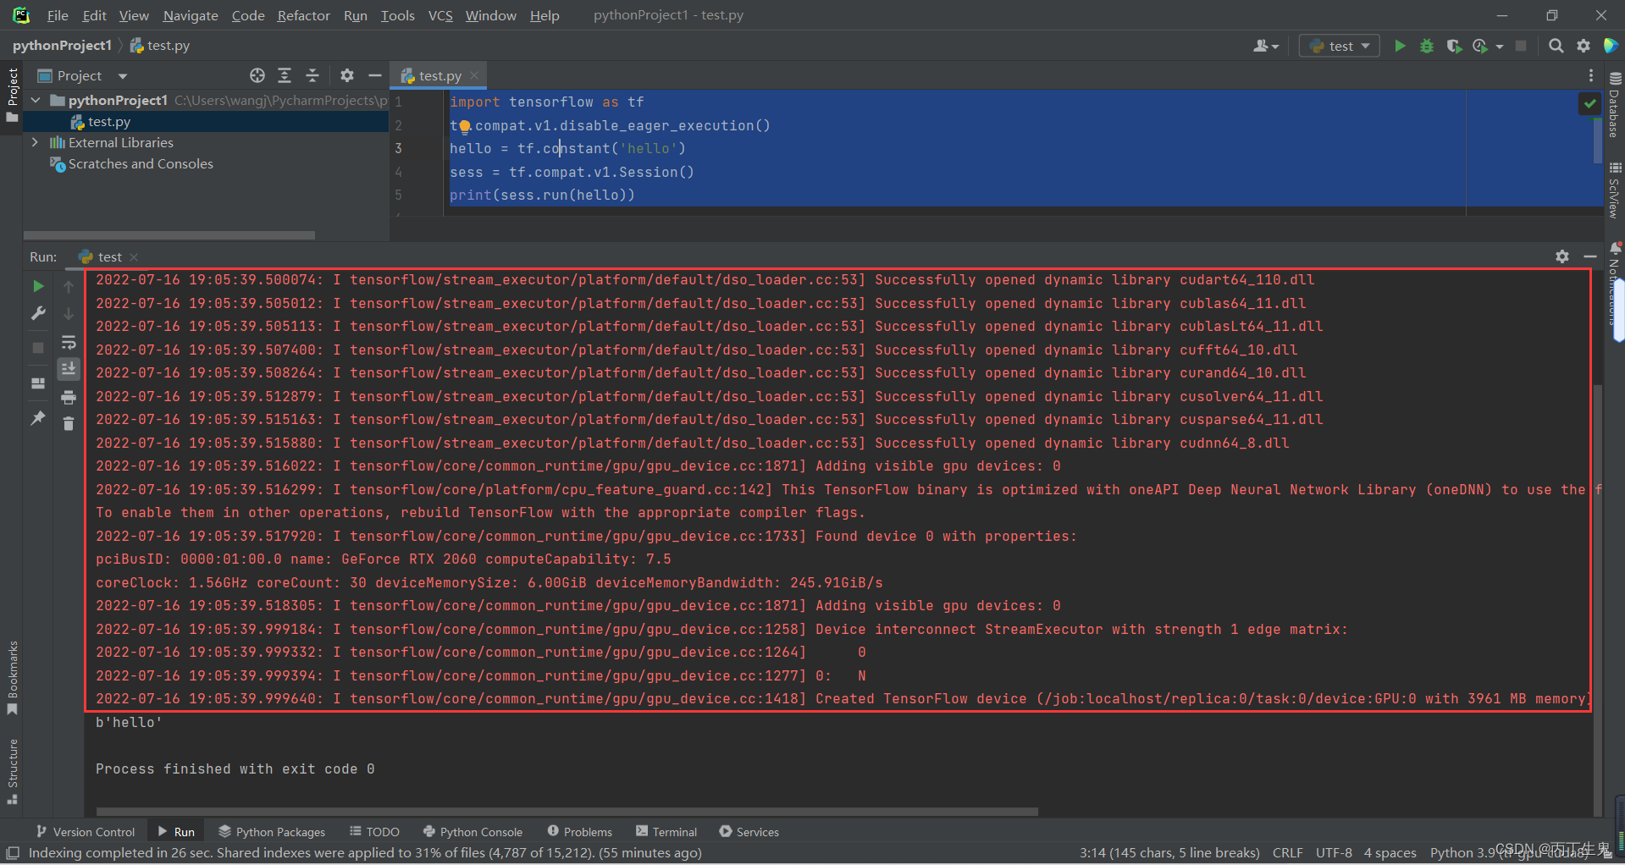Open IDE settings gear in top toolbar
This screenshot has height=865, width=1625.
tap(1584, 46)
